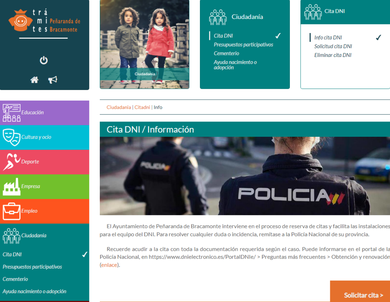Screen dimensions: 390x302
Task: Open Presupuestos participativos in sidebar submenu
Action: coord(32,267)
